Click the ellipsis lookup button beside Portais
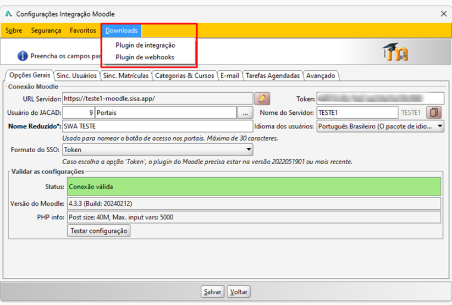 click(x=245, y=113)
